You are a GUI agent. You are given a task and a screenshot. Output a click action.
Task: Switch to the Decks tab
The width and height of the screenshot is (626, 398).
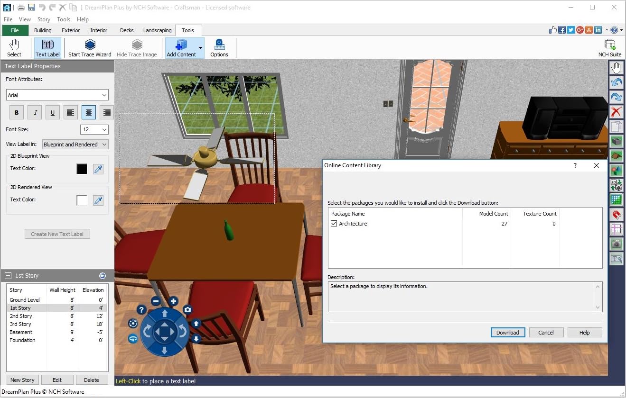coord(127,30)
